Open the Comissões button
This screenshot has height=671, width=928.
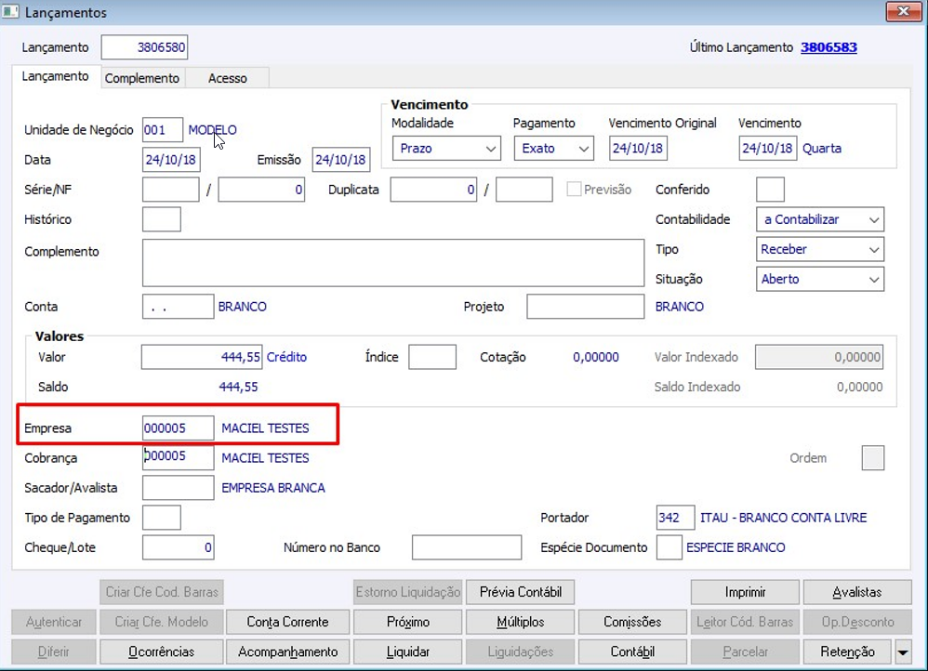pos(632,623)
